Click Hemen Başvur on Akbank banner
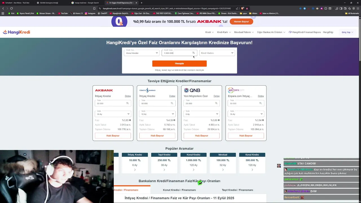The width and height of the screenshot is (361, 203). click(241, 21)
